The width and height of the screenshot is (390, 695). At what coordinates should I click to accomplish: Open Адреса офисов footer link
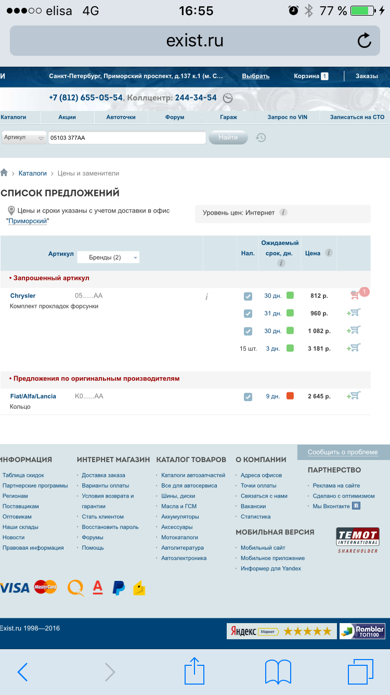[261, 475]
